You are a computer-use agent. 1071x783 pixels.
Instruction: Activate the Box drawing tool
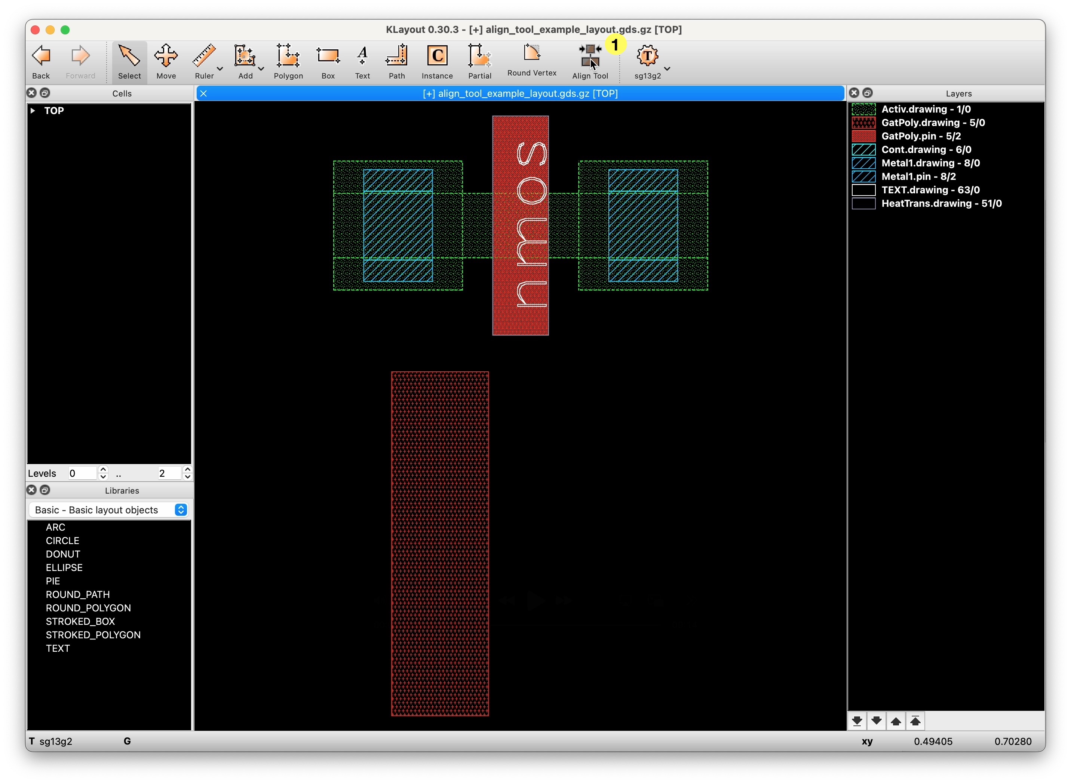click(x=328, y=56)
